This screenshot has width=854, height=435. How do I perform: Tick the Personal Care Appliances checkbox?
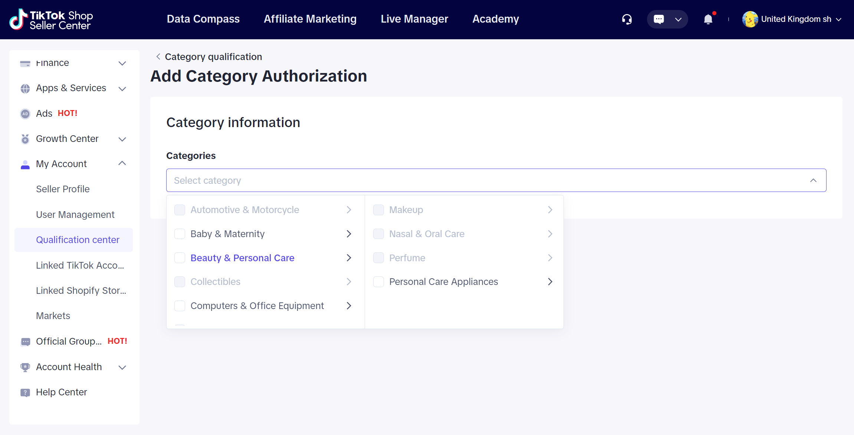(378, 282)
